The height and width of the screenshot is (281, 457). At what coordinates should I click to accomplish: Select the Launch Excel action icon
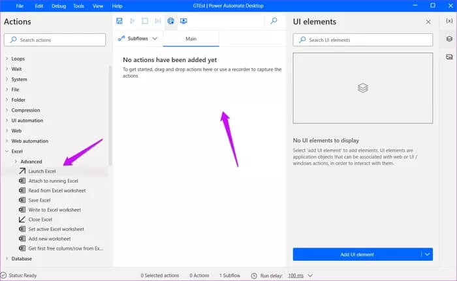22,171
